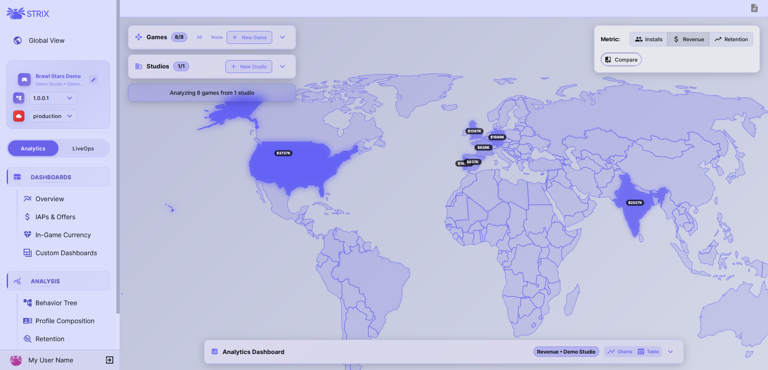Click the In-Game Currency diamond icon

click(27, 235)
